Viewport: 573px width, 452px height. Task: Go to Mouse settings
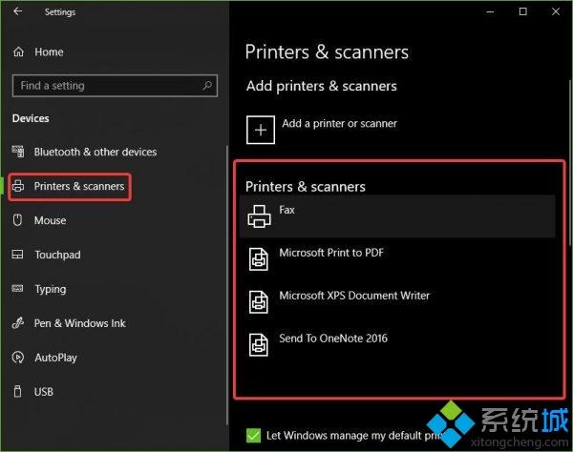[x=50, y=220]
